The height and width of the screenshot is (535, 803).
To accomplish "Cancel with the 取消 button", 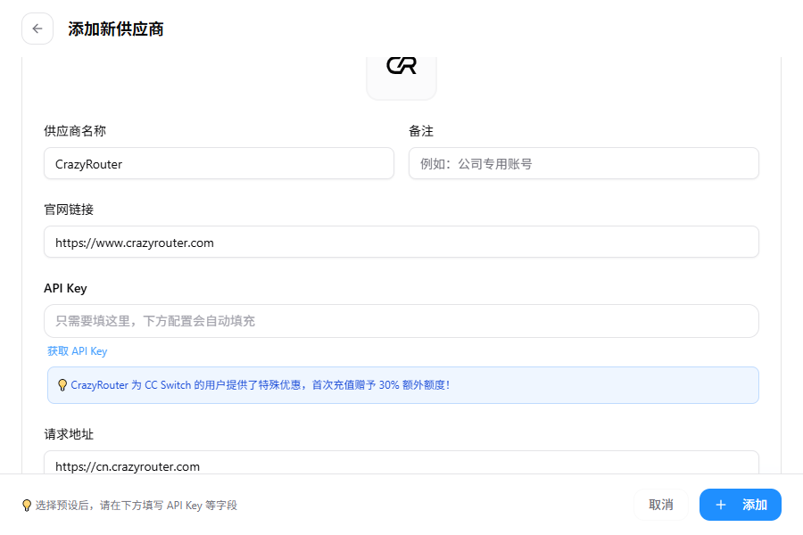I will click(x=660, y=505).
